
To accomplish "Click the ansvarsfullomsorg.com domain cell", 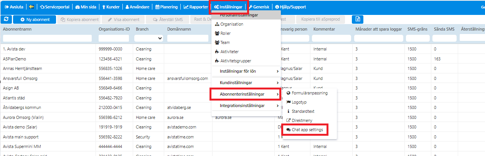I will 188,78.
